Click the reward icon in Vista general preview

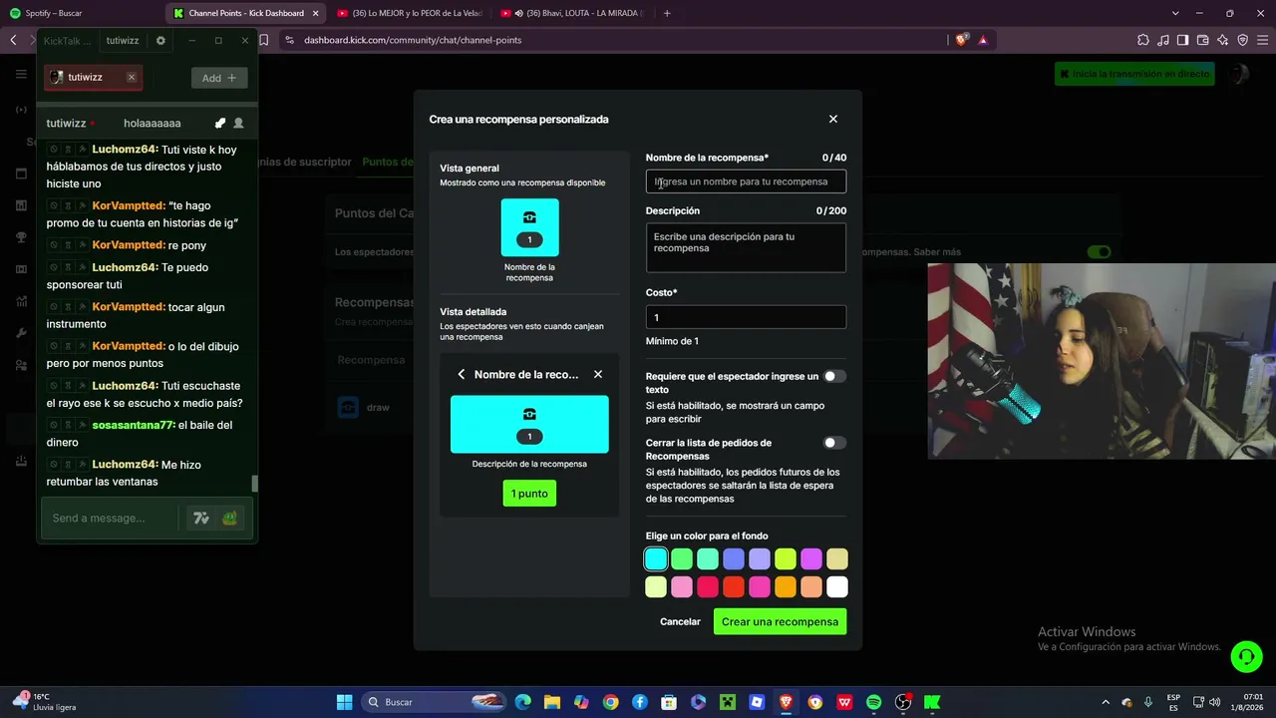click(529, 227)
